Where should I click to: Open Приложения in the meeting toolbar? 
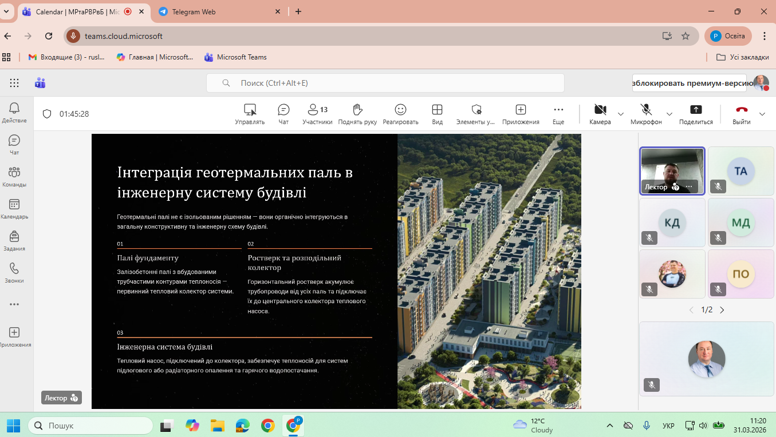[x=521, y=113]
